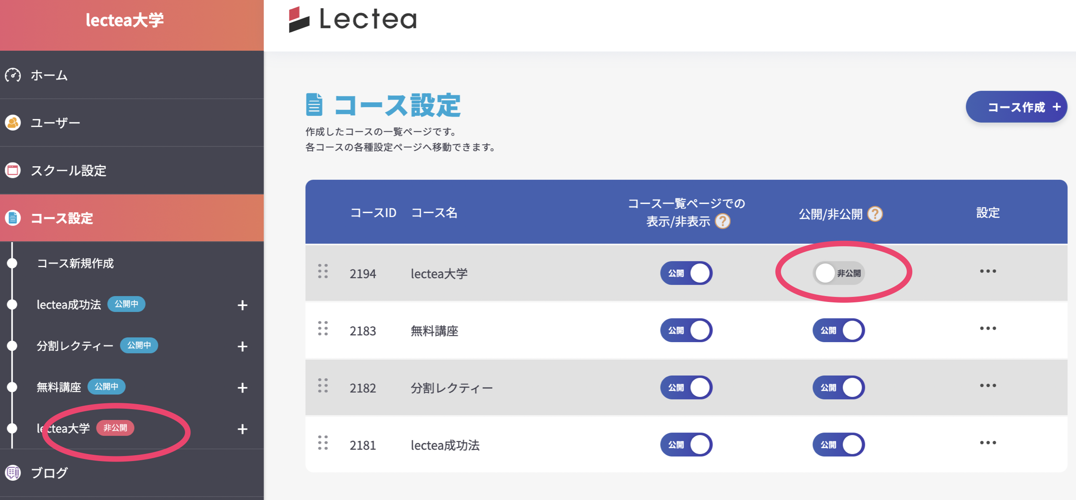Select 無料講座 from the sidebar menu

(x=59, y=387)
